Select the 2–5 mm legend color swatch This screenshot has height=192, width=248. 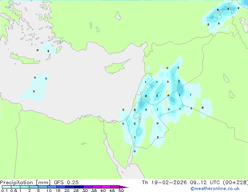tap(34, 187)
